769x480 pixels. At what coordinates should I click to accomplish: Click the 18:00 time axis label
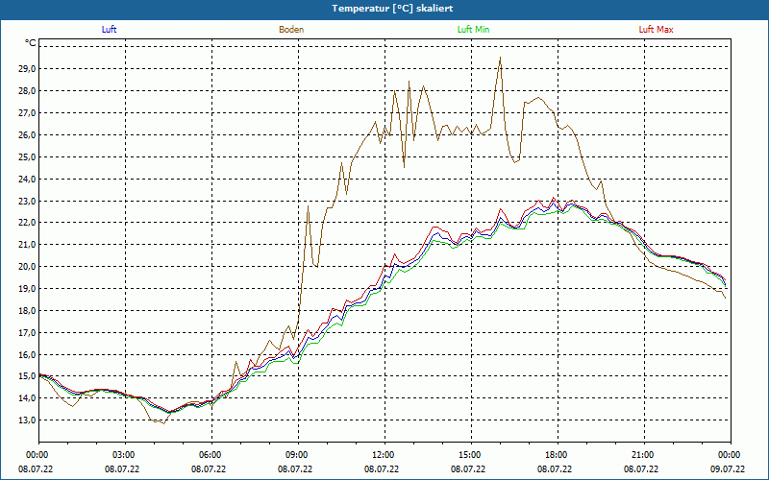(x=558, y=455)
